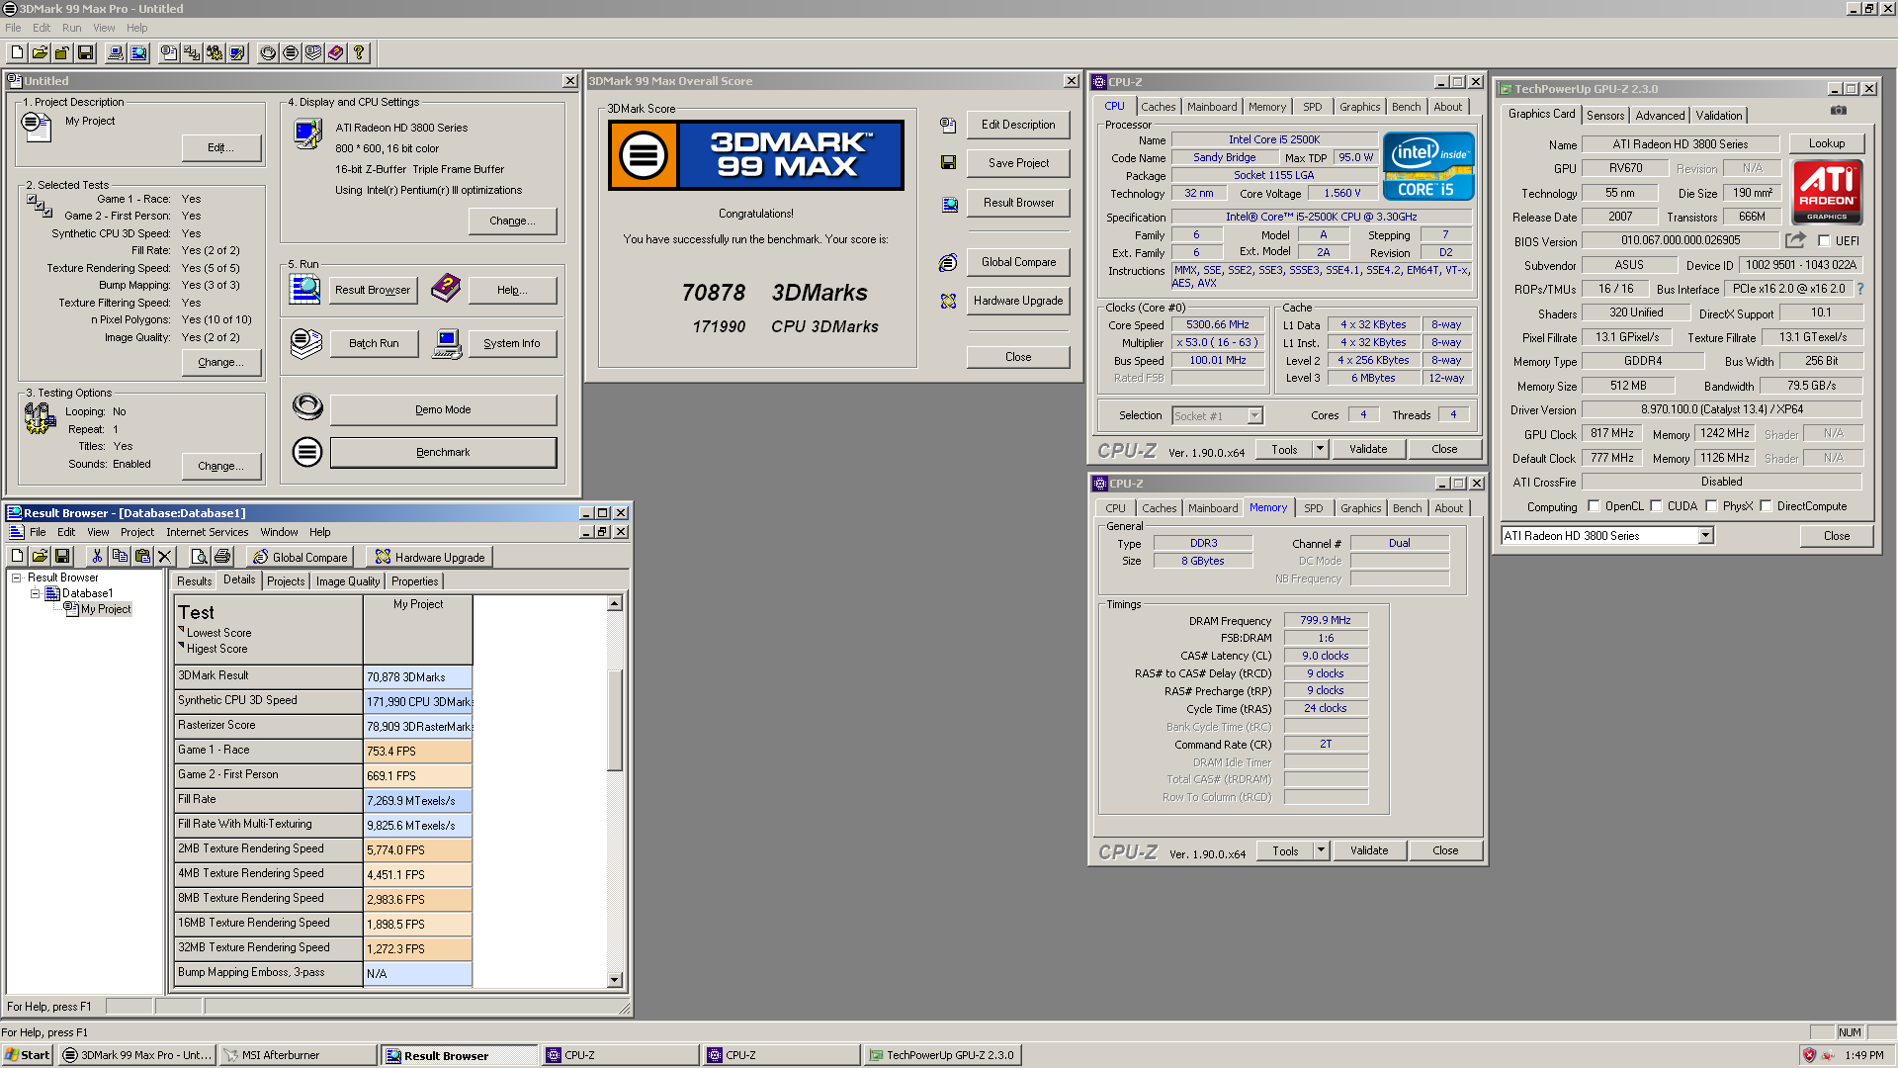Image resolution: width=1898 pixels, height=1068 pixels.
Task: Collapse the Database1 tree node
Action: coord(36,593)
